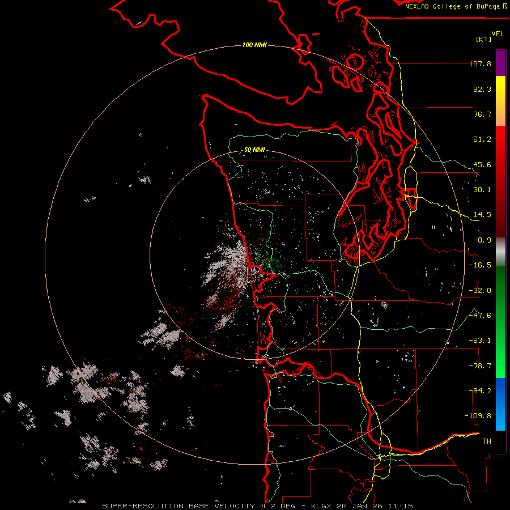
Task: Click the Super-Resolution Base Velocity caption text
Action: [x=258, y=506]
